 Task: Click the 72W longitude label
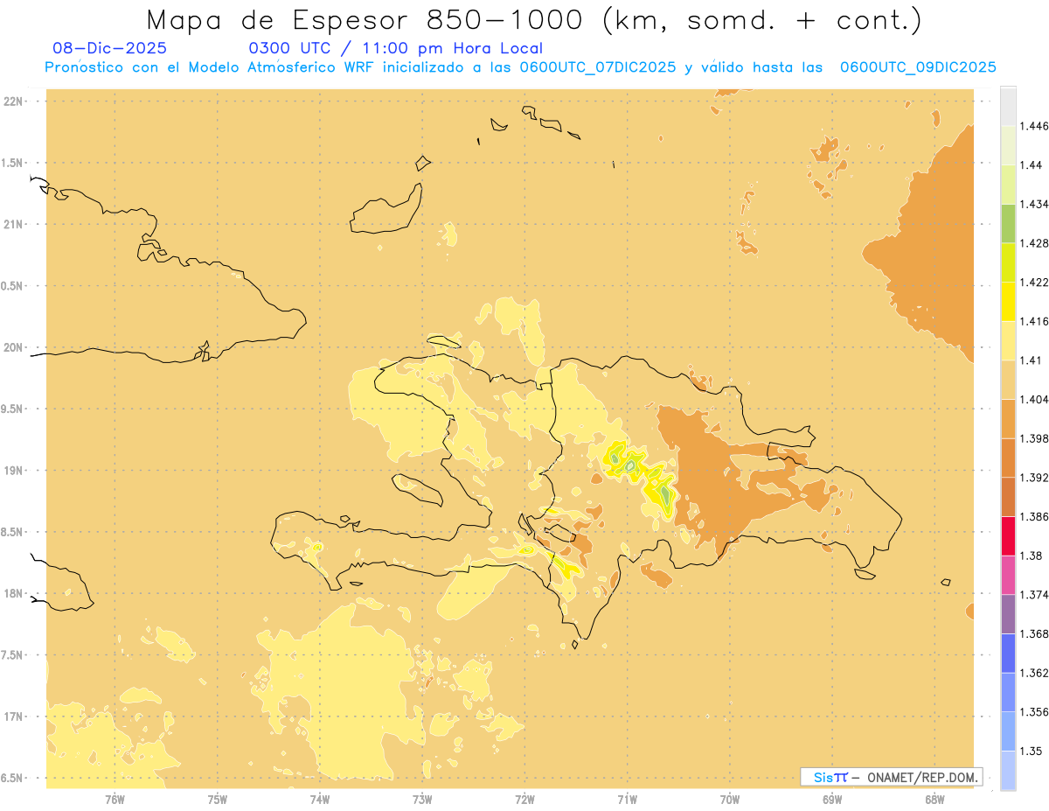tap(524, 799)
